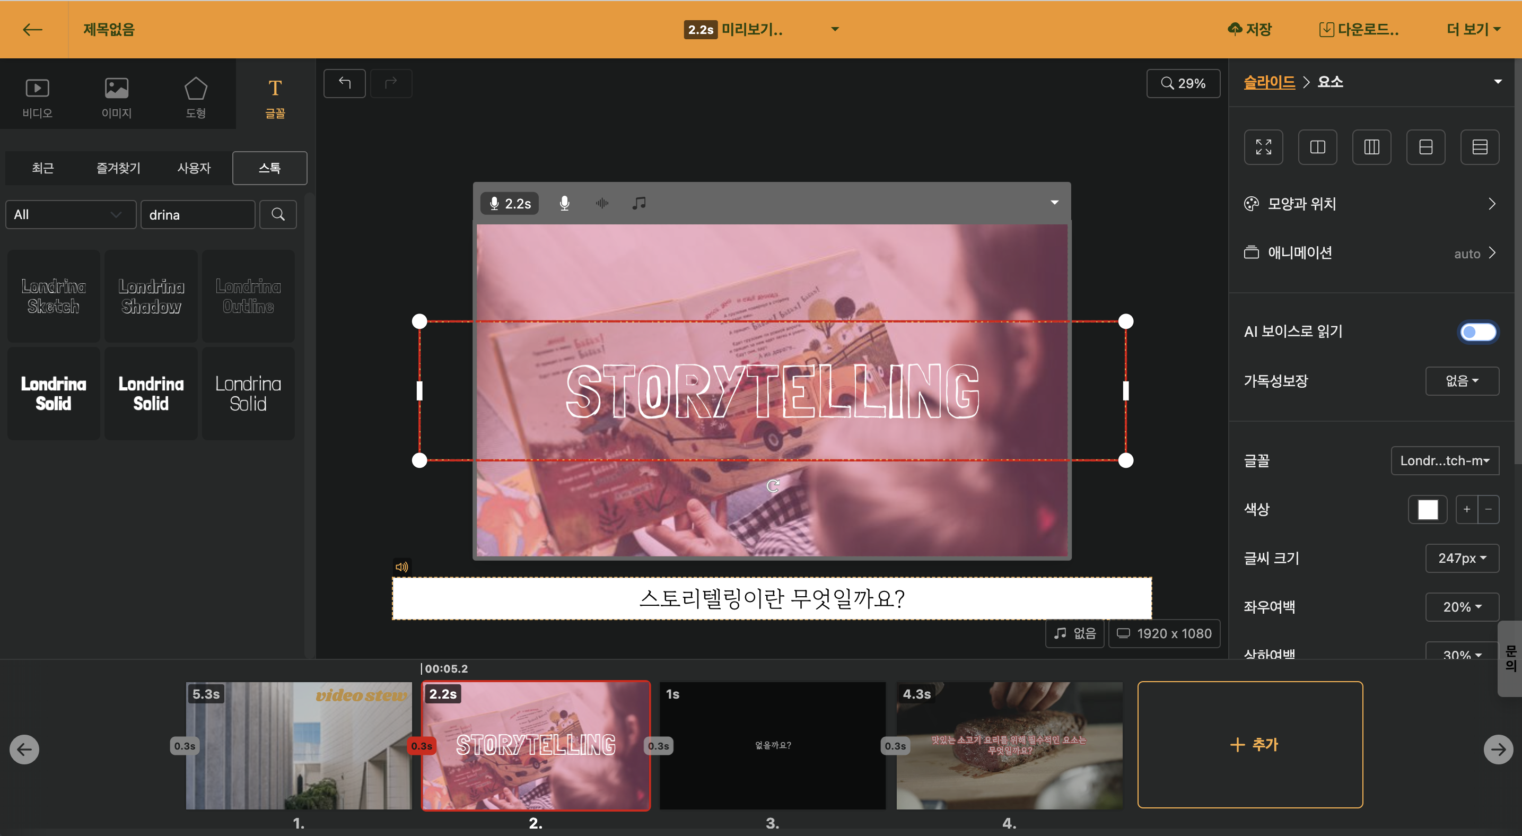The height and width of the screenshot is (836, 1522).
Task: Select the fullscreen expand layout icon
Action: coord(1263,147)
